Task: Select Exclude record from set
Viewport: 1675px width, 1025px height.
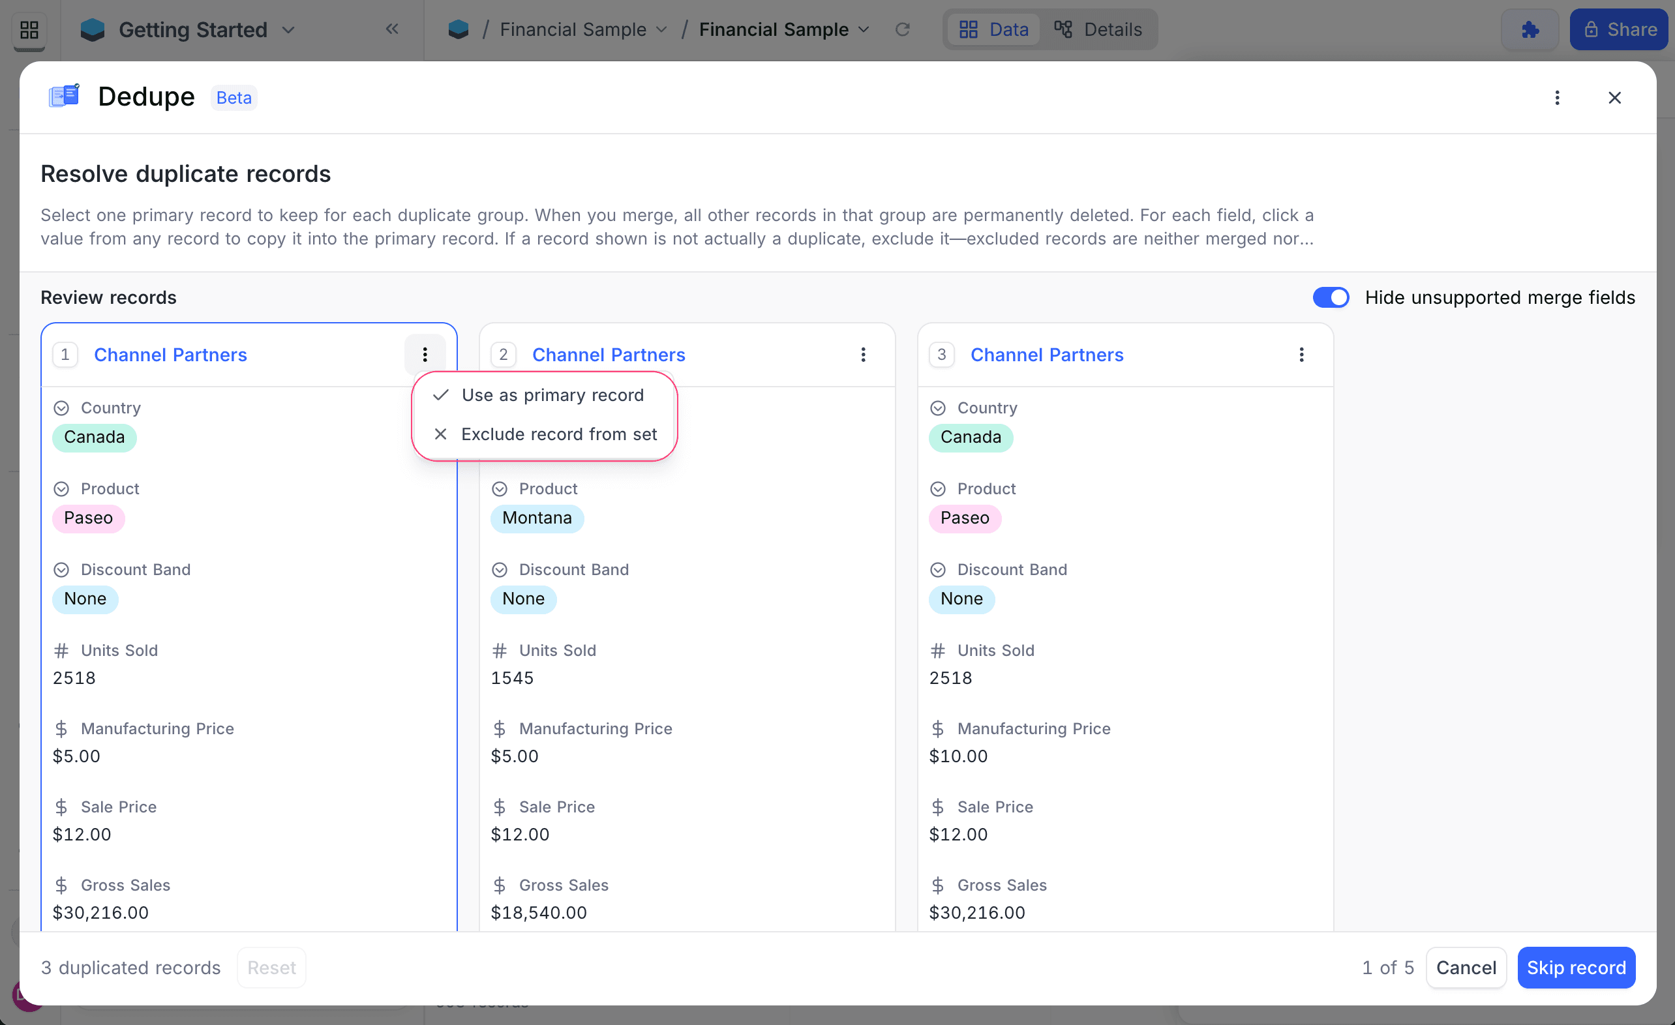Action: coord(558,434)
